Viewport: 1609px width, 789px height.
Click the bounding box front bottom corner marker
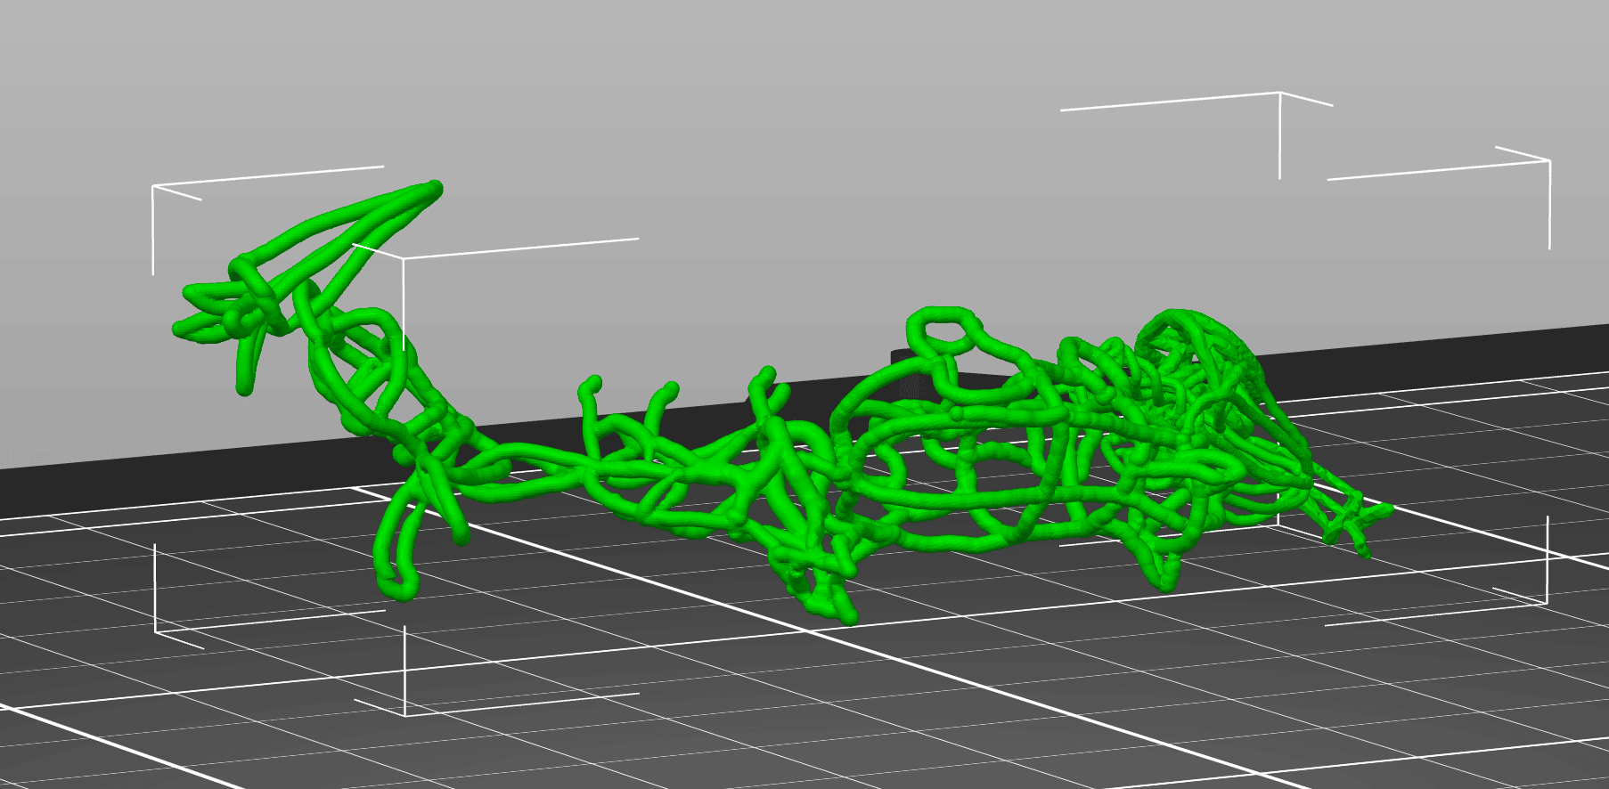click(405, 711)
